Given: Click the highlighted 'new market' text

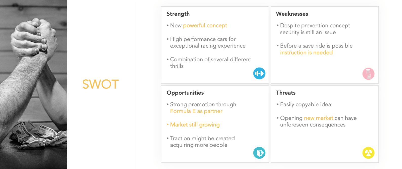Looking at the screenshot, I should coord(318,118).
